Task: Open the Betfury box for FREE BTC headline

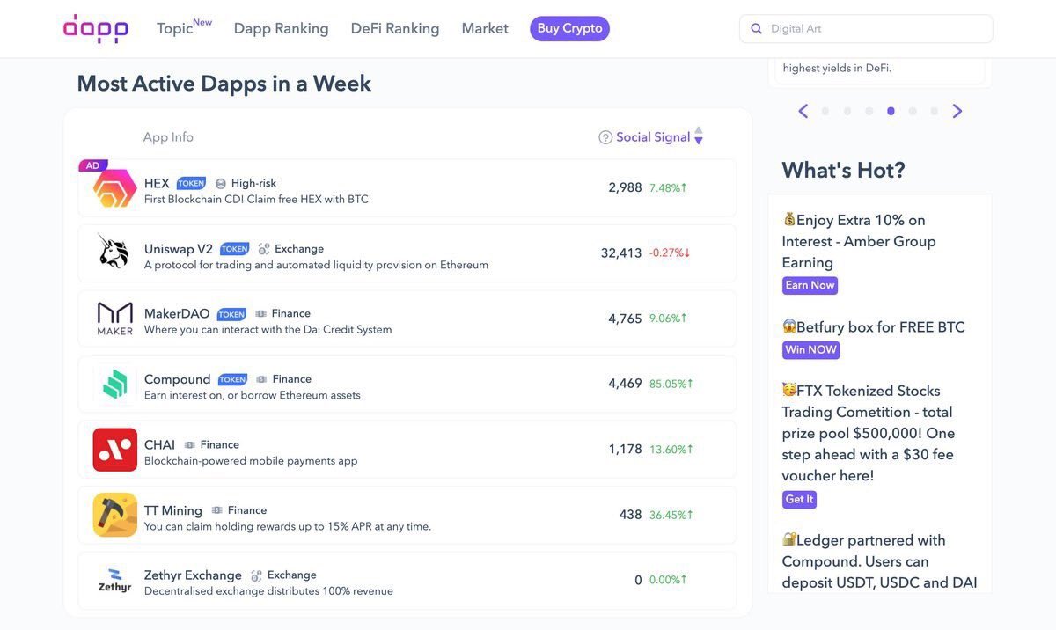Action: [874, 327]
